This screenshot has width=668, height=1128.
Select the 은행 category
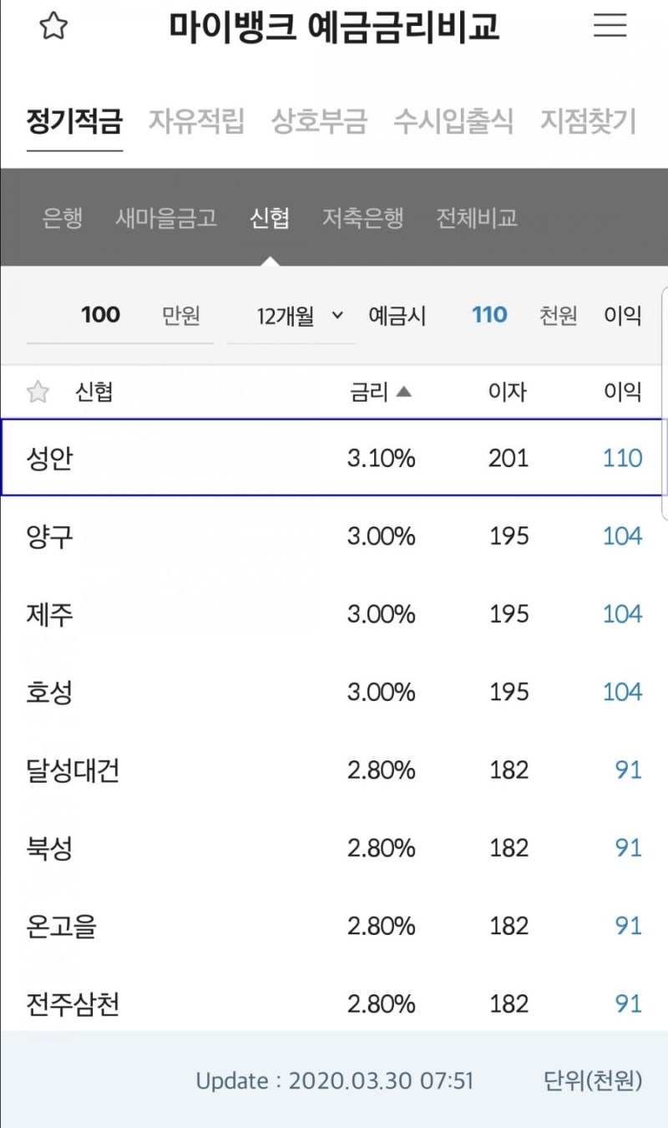point(60,217)
